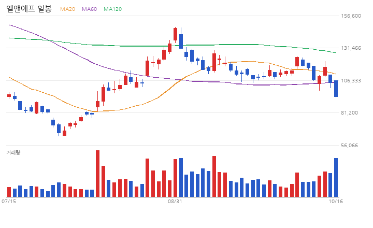
Task: Click the 거래량 volume label
Action: (13, 152)
